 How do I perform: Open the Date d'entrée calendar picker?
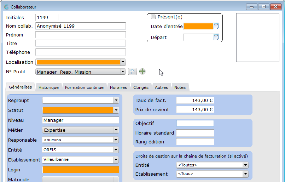click(x=216, y=27)
